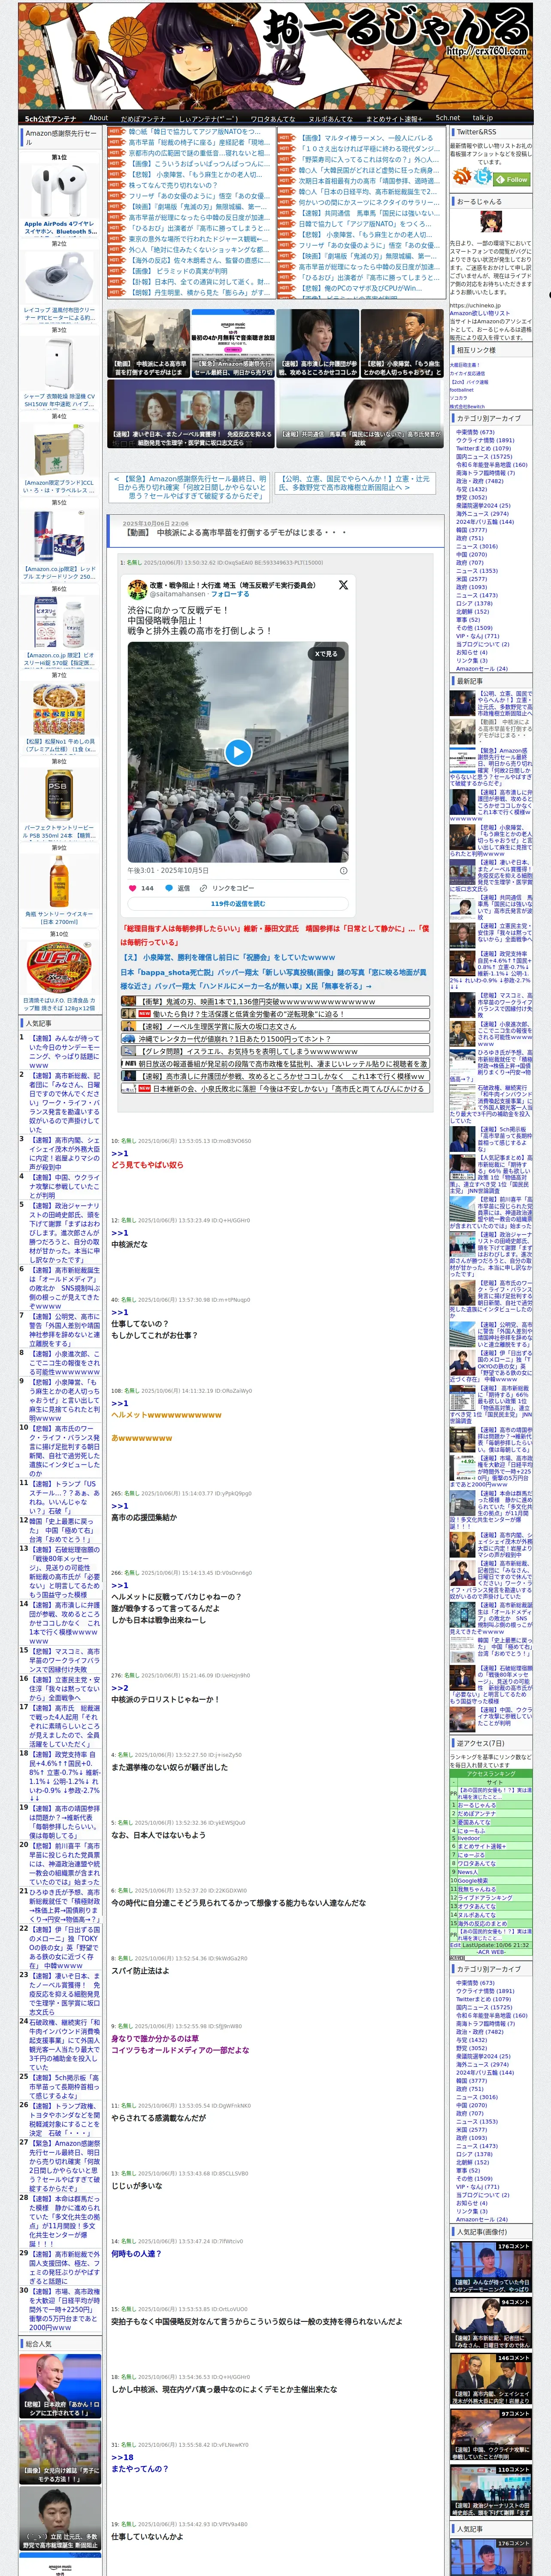Image resolution: width=551 pixels, height=2576 pixels.
Task: Open 'だめぽアンテナ' nav menu item
Action: coord(143,118)
